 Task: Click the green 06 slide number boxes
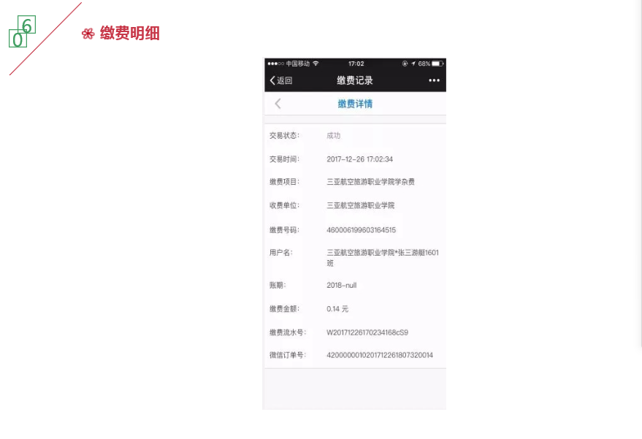pos(21,33)
